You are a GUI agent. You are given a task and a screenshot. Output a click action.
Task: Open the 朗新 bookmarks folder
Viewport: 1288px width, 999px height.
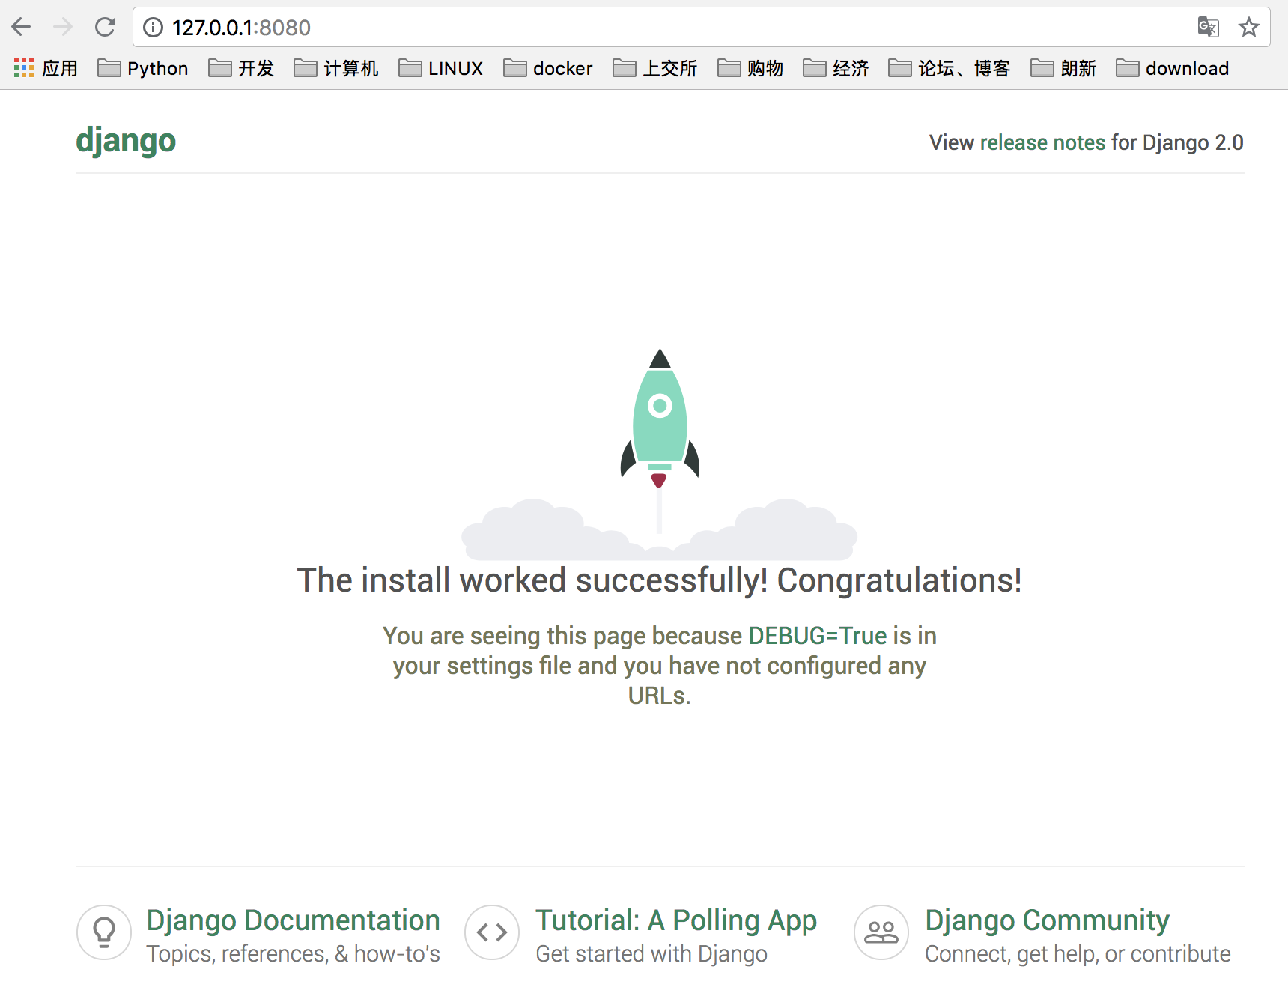pos(1063,68)
